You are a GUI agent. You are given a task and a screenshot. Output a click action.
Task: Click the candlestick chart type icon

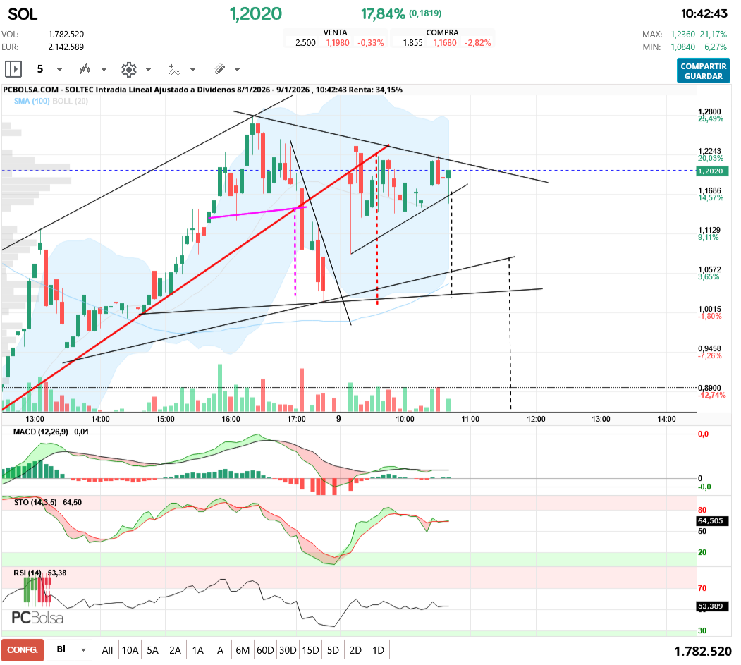(x=86, y=69)
